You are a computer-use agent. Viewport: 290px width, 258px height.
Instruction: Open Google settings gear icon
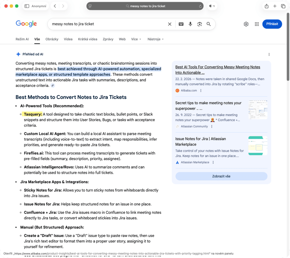coord(246,24)
